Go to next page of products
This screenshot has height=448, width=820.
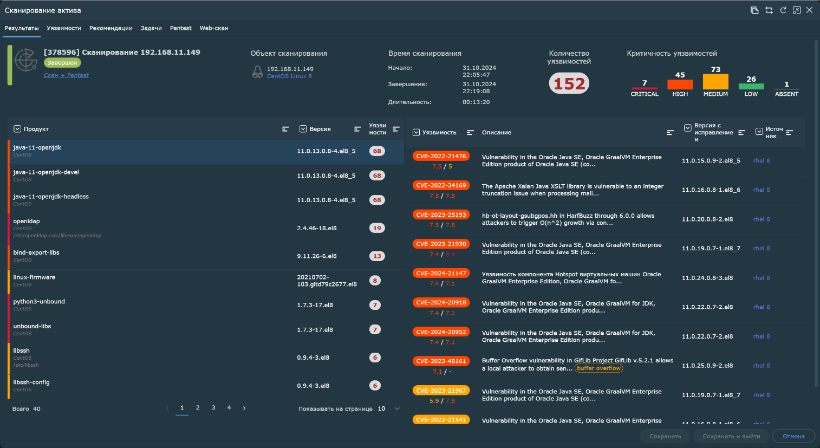[244, 408]
